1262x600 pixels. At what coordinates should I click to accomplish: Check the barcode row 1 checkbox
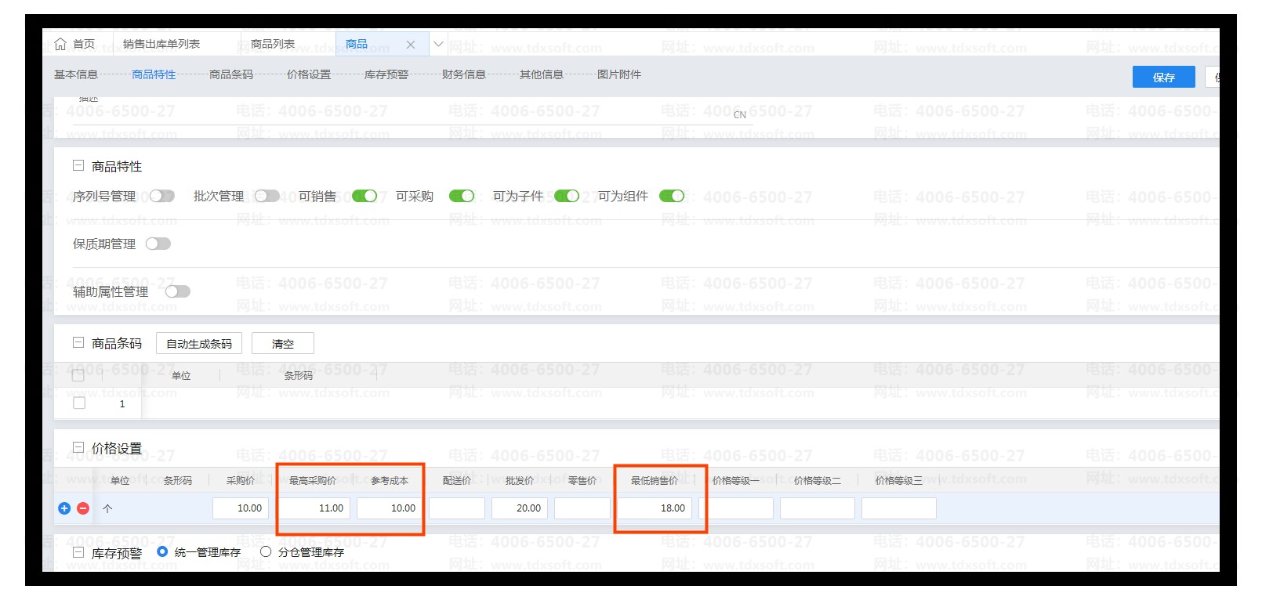coord(79,403)
